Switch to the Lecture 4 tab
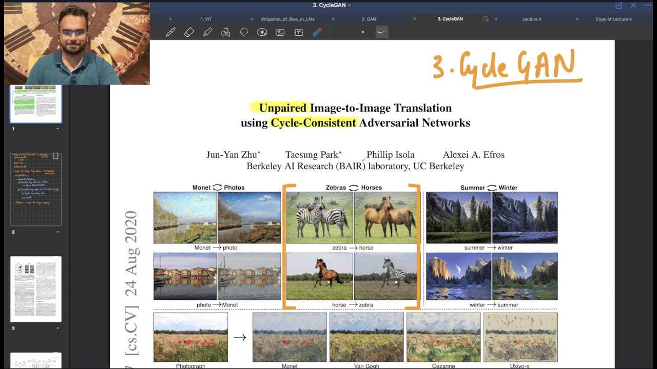This screenshot has width=657, height=369. [532, 19]
